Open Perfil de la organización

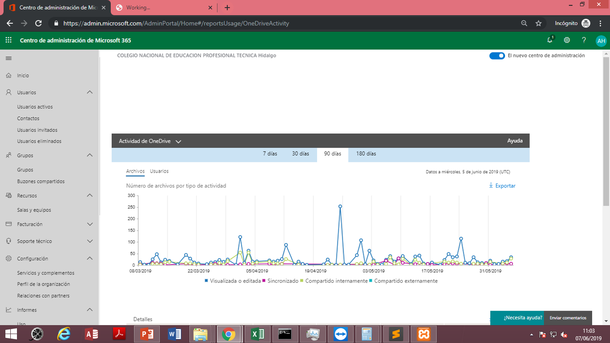click(44, 284)
